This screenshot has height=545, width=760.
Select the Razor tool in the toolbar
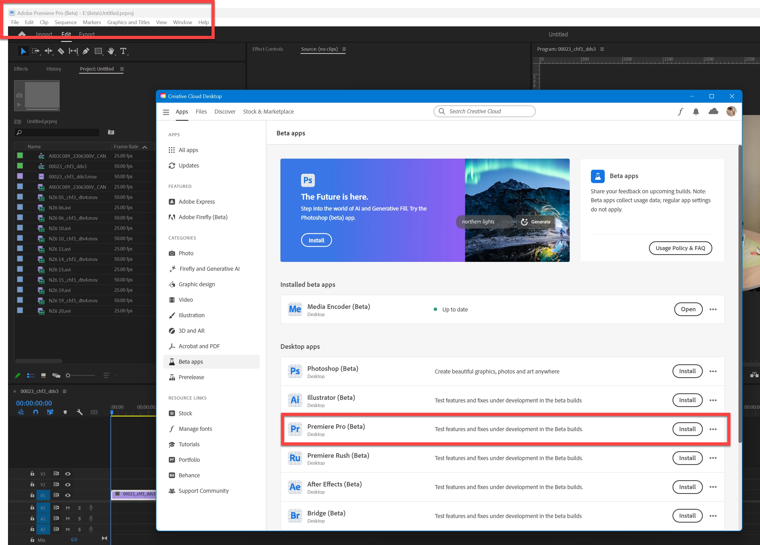pyautogui.click(x=61, y=51)
